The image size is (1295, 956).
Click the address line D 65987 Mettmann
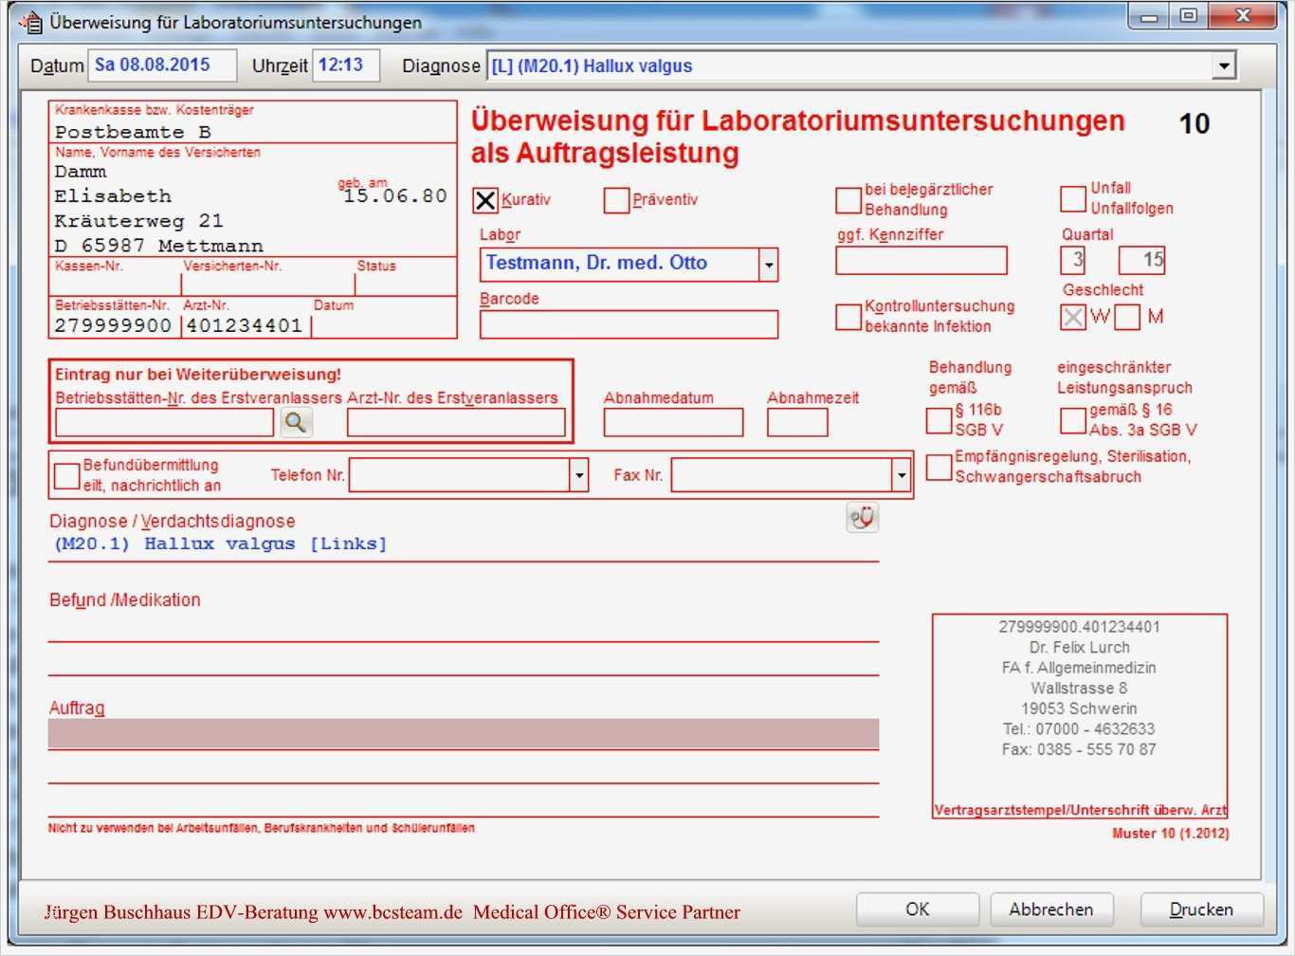(158, 246)
